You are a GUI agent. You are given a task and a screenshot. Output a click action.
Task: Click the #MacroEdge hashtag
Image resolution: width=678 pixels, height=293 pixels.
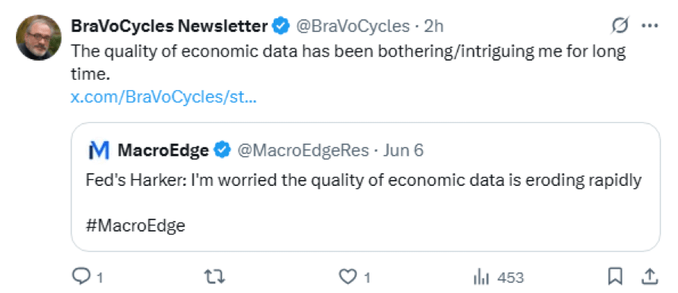point(135,225)
